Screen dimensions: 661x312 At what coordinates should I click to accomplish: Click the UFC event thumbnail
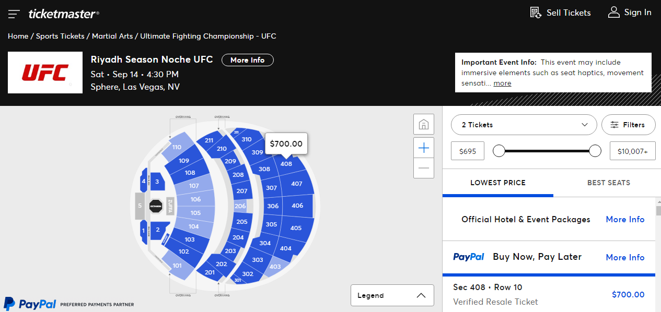click(45, 73)
